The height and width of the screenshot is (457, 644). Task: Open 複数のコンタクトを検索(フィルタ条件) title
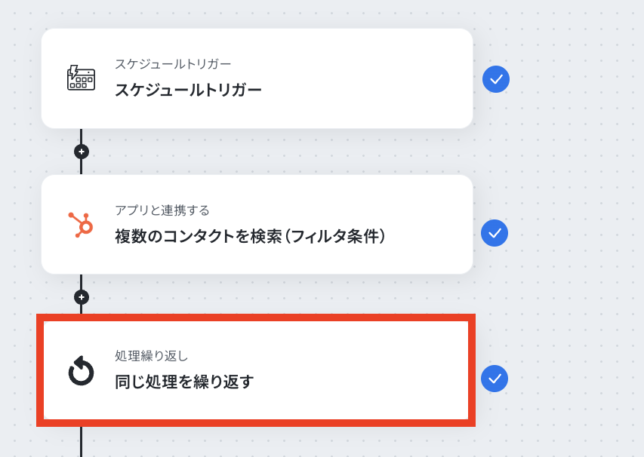point(251,237)
